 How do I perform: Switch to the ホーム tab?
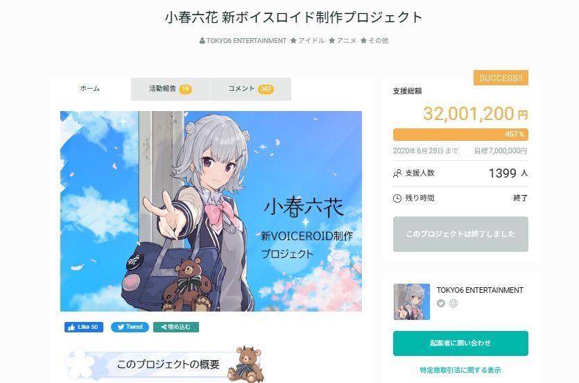[x=90, y=89]
